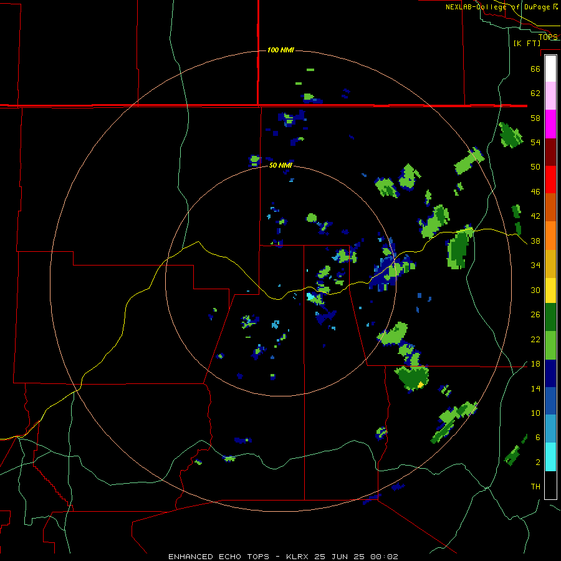Image resolution: width=561 pixels, height=561 pixels.
Task: Pick the cyan legend swatch
Action: coord(550,457)
